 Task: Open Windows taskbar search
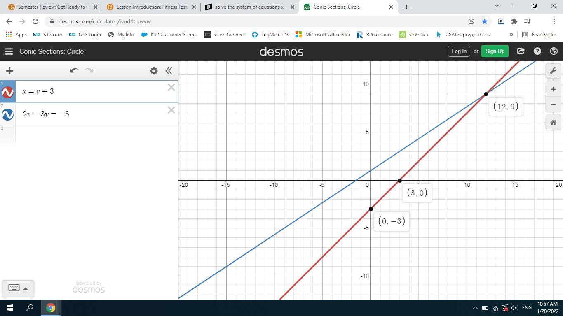pos(30,308)
